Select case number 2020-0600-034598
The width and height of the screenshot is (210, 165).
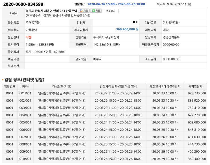[x=23, y=4]
